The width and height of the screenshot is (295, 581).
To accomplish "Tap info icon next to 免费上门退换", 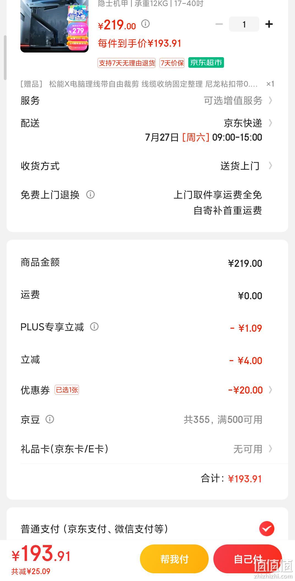I will pyautogui.click(x=90, y=195).
